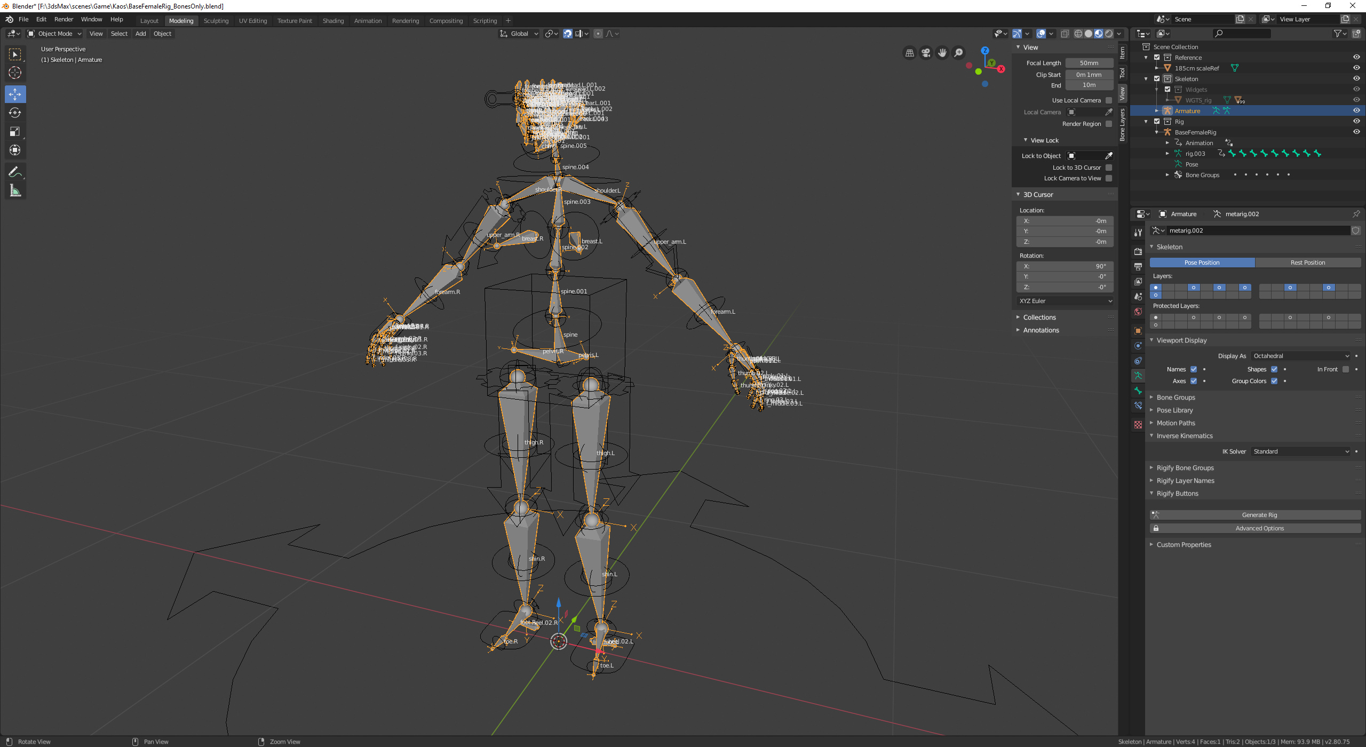The height and width of the screenshot is (747, 1366).
Task: Toggle snapping magnet icon in header
Action: 568,34
